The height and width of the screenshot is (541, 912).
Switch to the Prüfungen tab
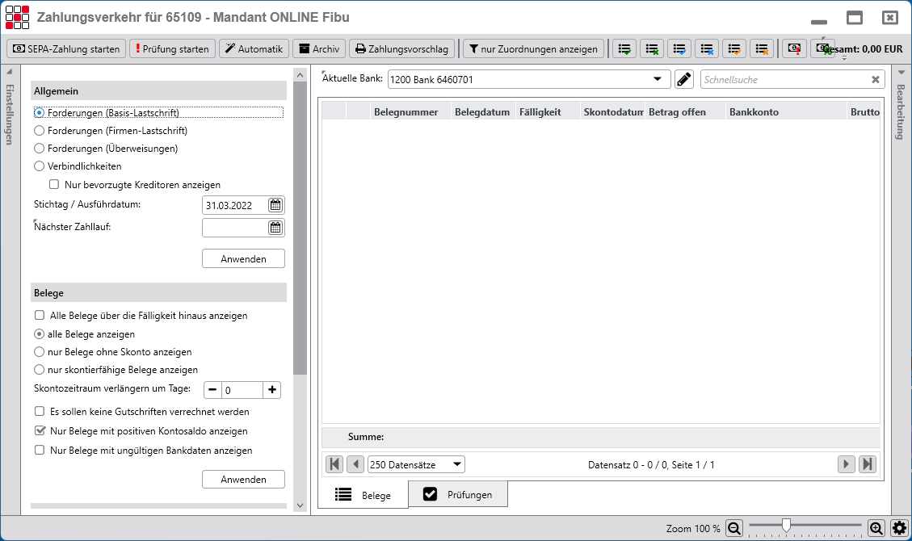tap(458, 493)
